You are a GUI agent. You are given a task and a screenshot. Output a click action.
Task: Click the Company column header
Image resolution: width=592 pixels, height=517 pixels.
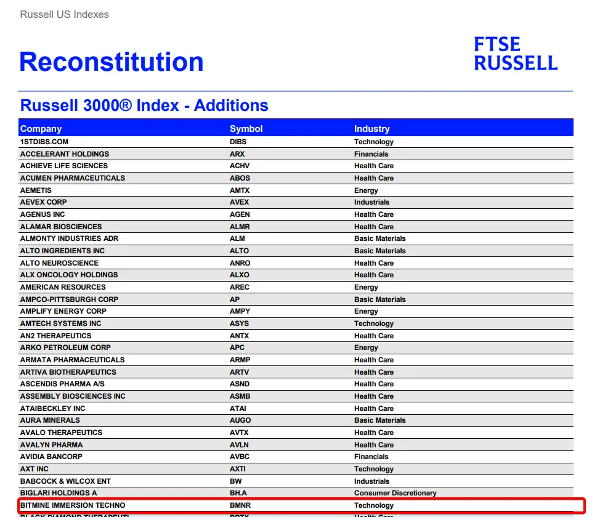(x=41, y=128)
